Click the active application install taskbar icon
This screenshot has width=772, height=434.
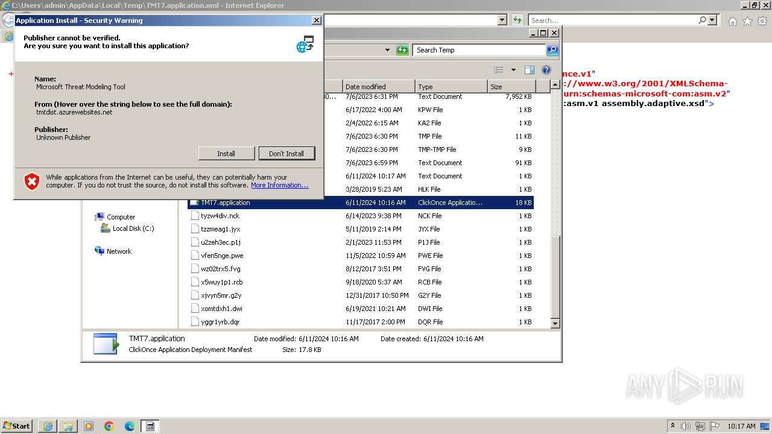150,426
